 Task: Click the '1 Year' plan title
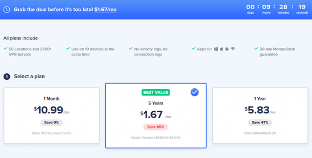pos(260,99)
